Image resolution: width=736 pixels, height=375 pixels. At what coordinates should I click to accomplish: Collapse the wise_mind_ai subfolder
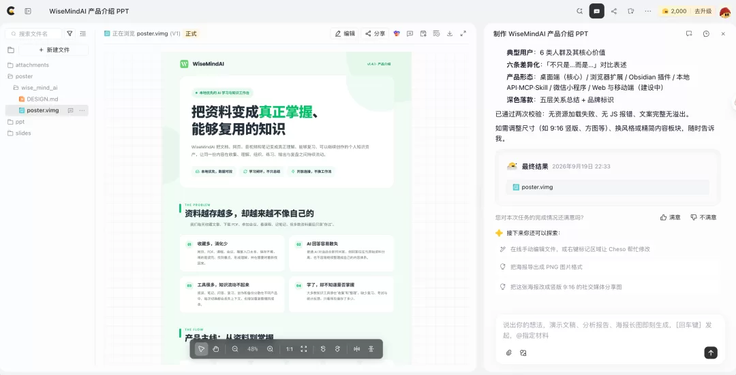click(35, 88)
